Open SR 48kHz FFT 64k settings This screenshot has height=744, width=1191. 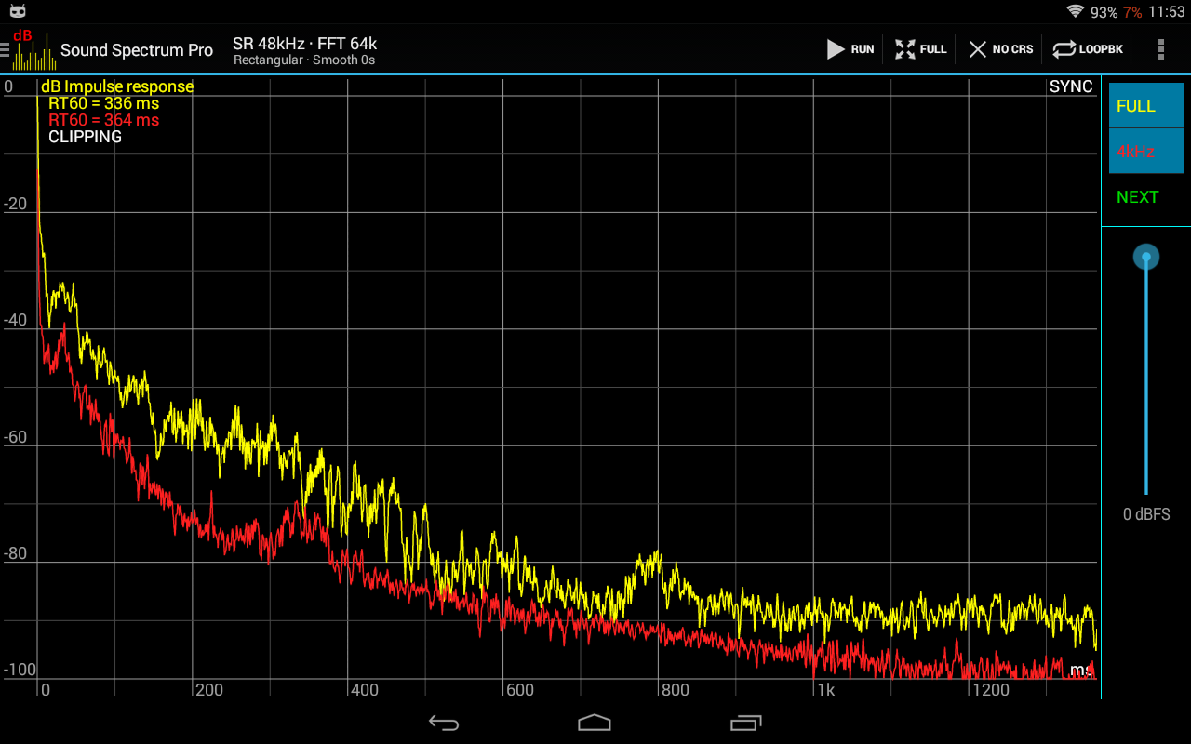(304, 50)
